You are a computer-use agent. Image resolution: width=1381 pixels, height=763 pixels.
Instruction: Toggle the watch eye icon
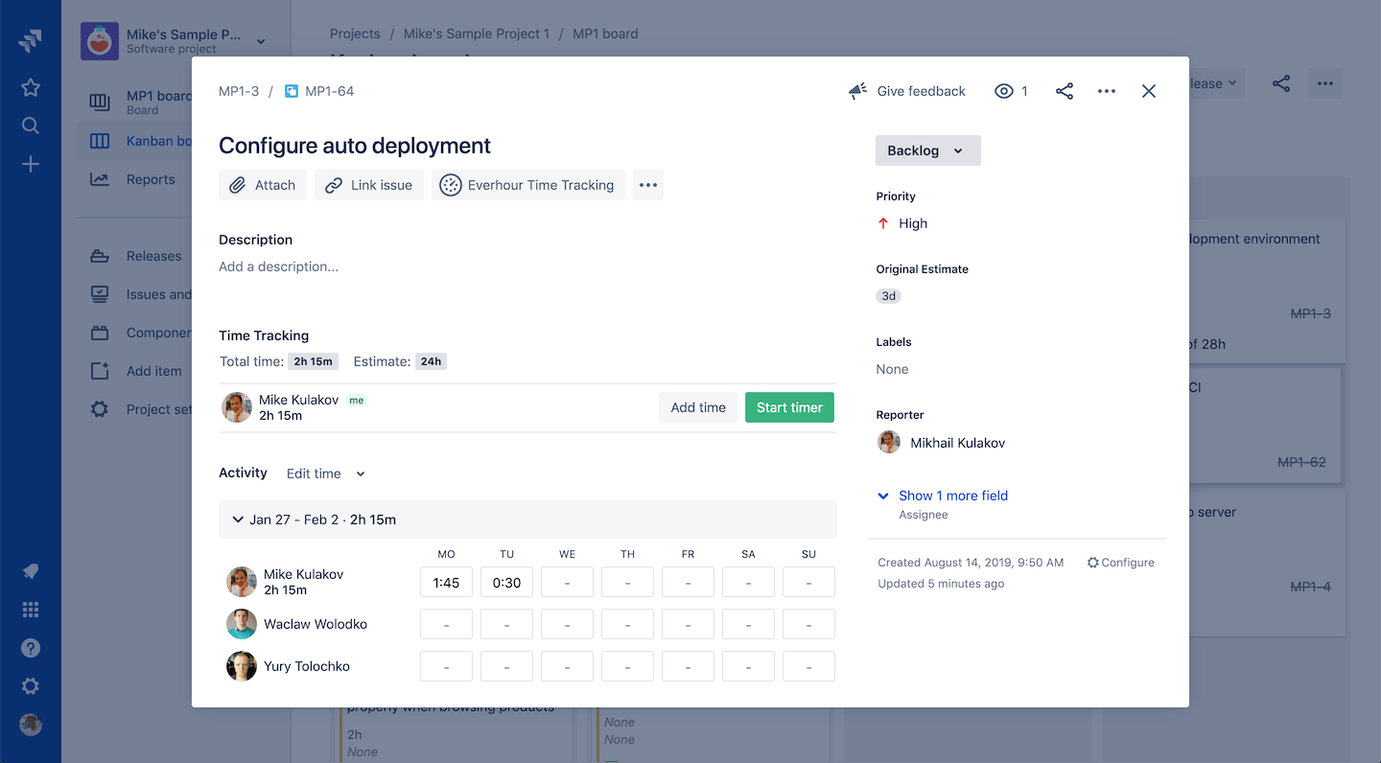[1004, 91]
